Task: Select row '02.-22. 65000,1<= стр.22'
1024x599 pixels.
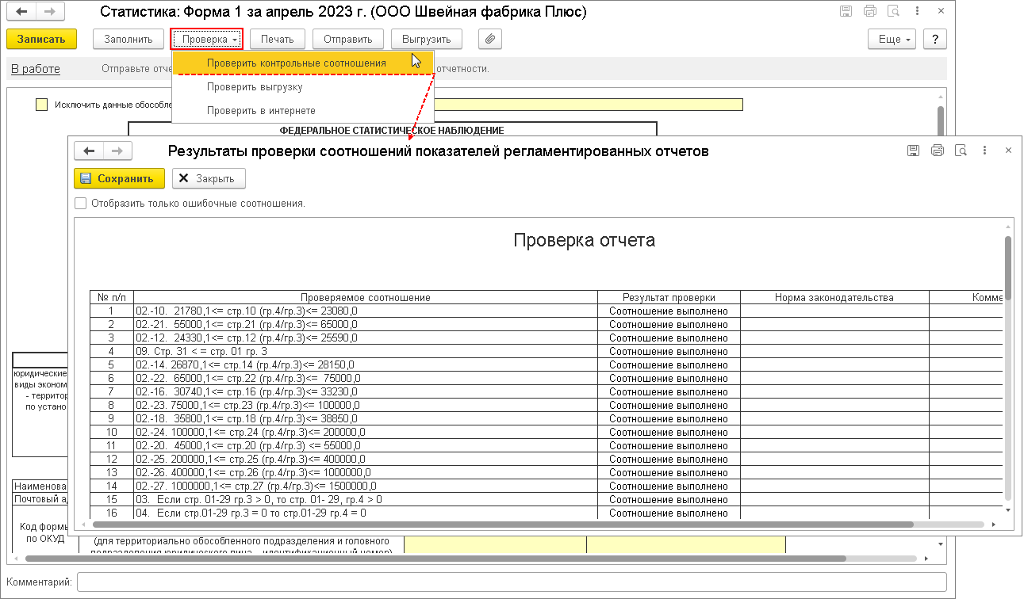Action: [366, 378]
